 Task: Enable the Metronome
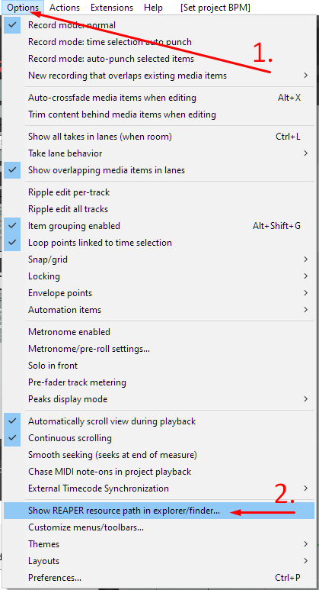tap(159, 332)
